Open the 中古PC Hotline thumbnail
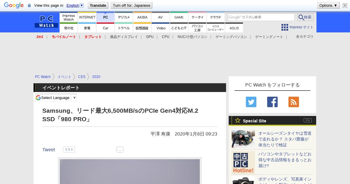The image size is (350, 184). (x=243, y=163)
